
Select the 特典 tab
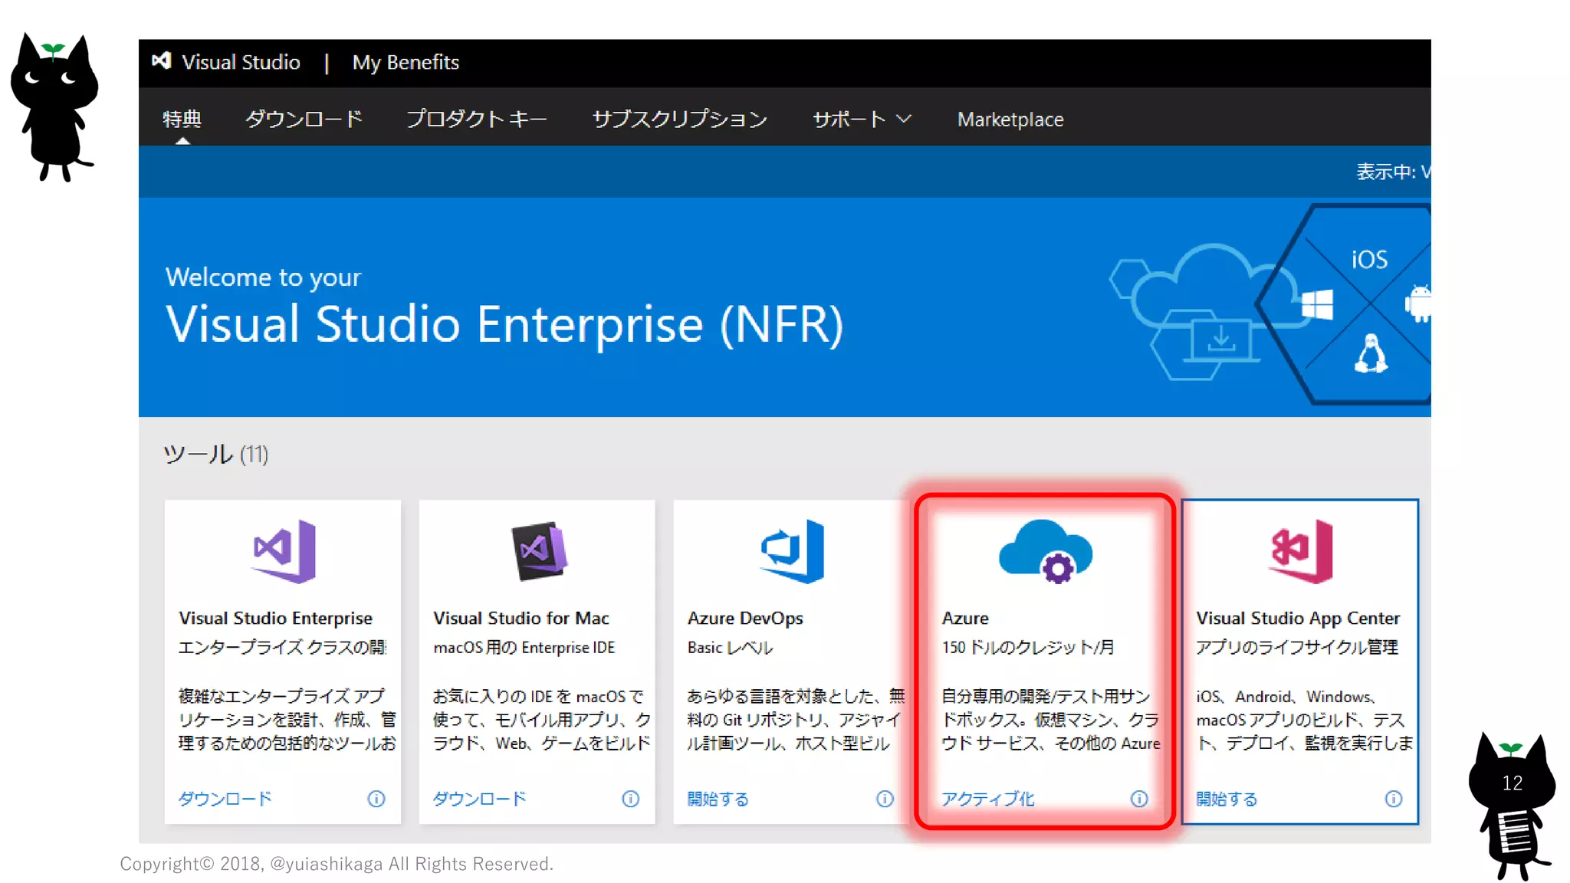tap(182, 120)
